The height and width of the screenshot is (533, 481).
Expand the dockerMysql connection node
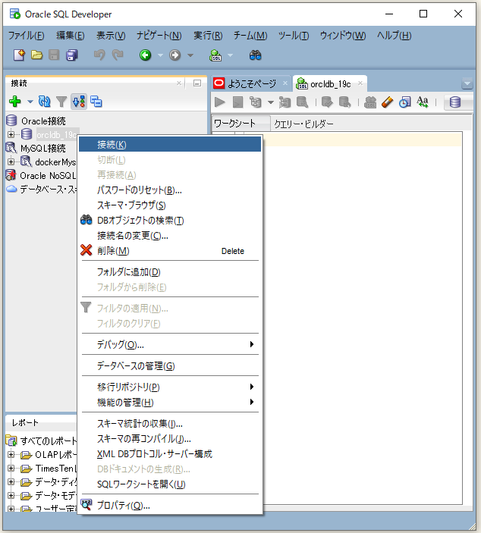[x=11, y=161]
